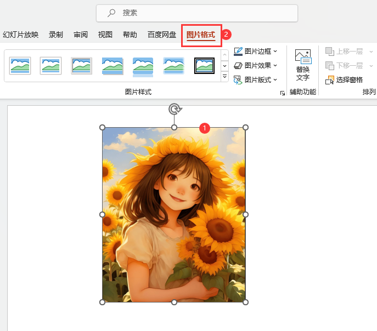Apply the first picture style thumbnail
Viewport: 377px width, 331px height.
[20, 66]
